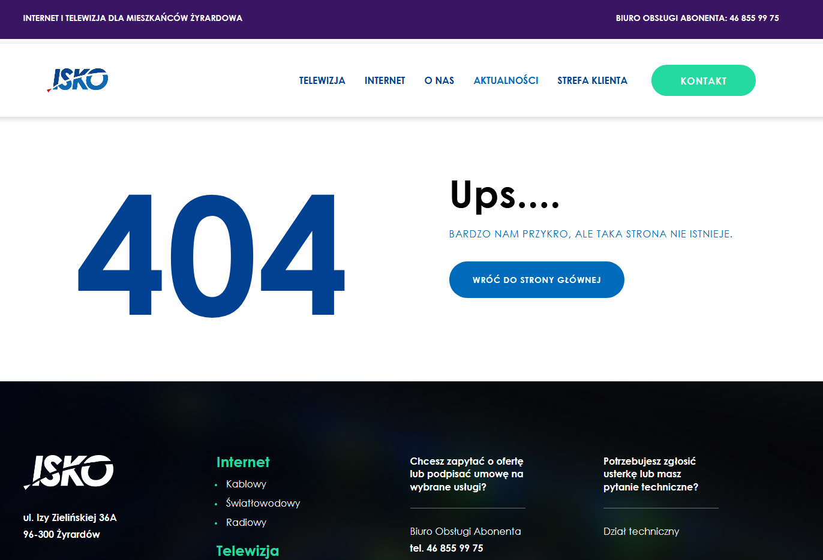Viewport: 823px width, 560px height.
Task: Click the Telewizja footer heading
Action: tap(247, 550)
